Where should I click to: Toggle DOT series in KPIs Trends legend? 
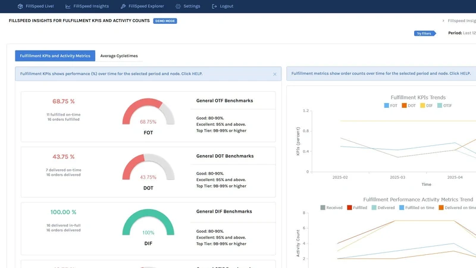(409, 105)
